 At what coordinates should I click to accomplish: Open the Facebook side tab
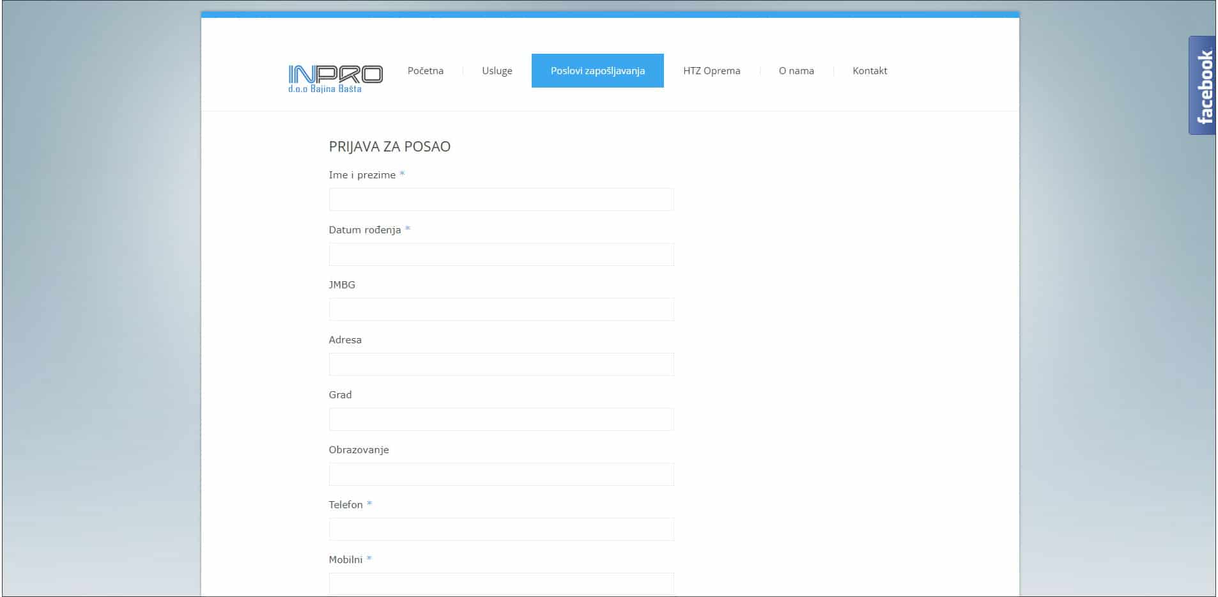pos(1202,86)
